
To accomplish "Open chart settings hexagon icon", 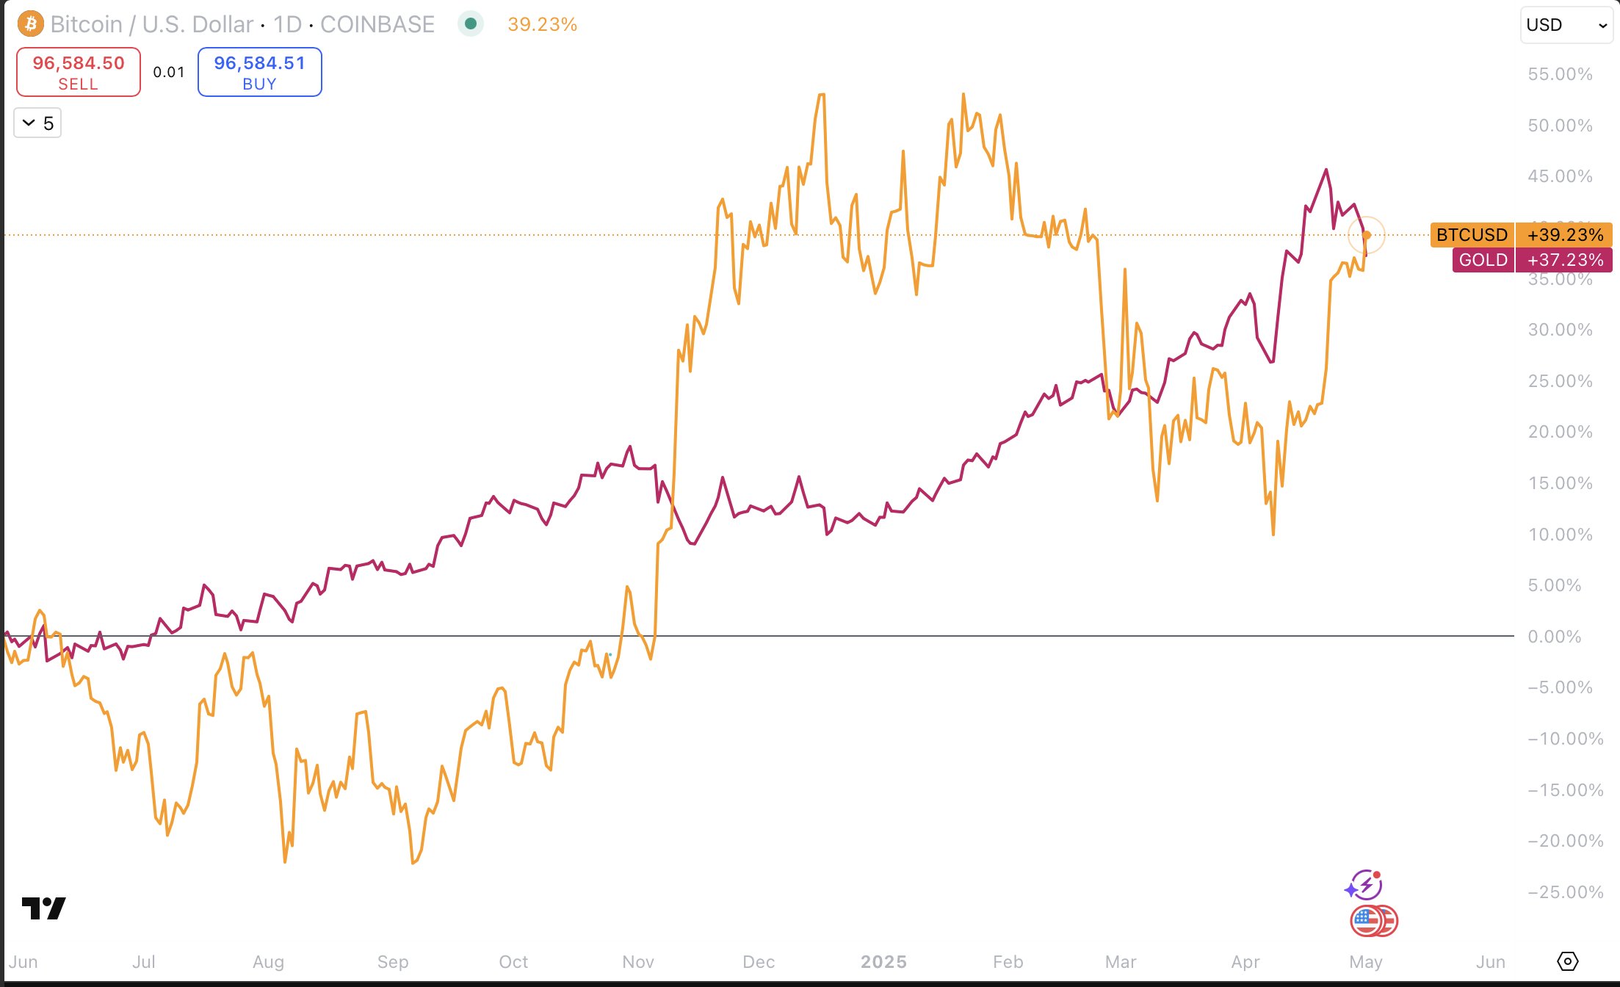I will [1567, 961].
